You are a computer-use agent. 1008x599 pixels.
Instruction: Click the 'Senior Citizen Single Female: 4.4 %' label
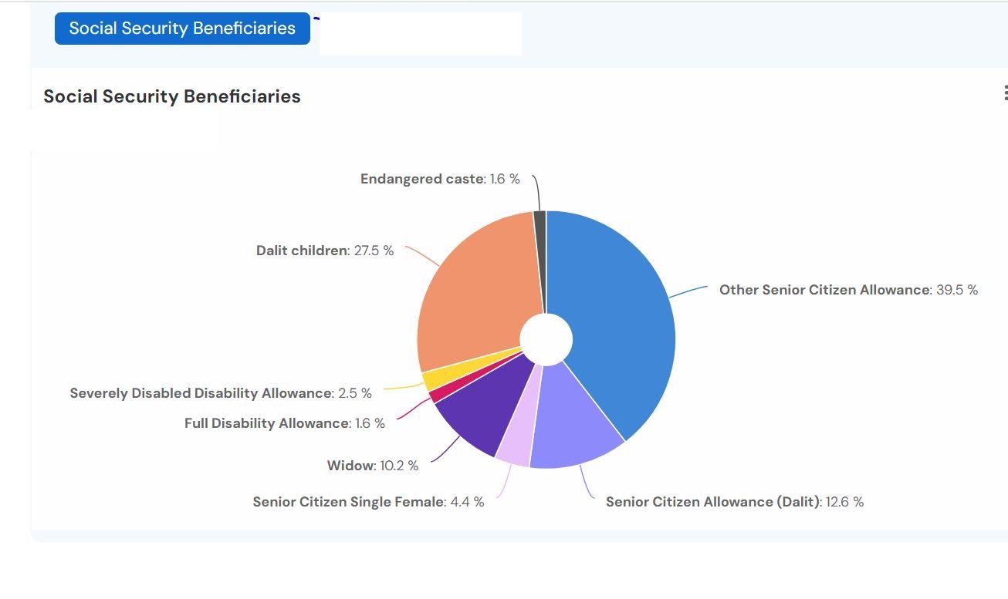(369, 502)
